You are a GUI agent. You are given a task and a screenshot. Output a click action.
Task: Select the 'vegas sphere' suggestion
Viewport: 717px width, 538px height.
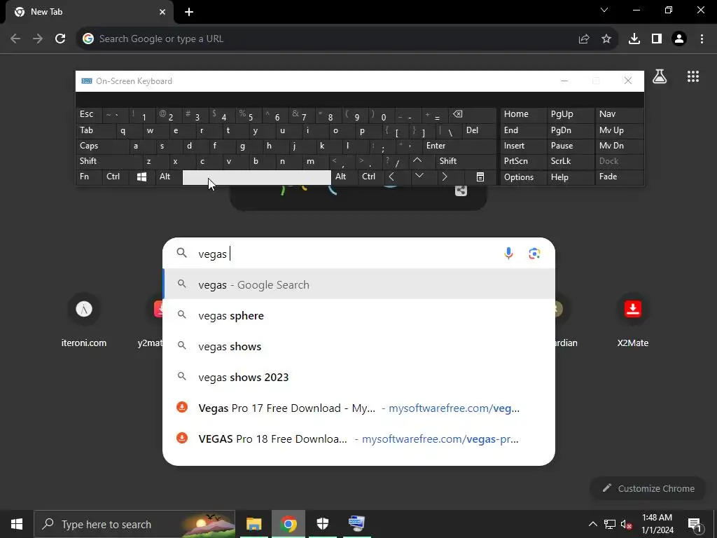(x=359, y=316)
